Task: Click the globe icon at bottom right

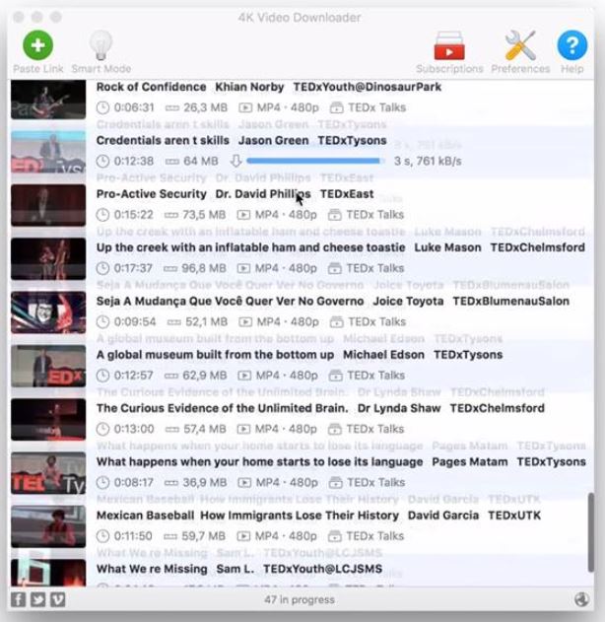Action: pos(581,599)
